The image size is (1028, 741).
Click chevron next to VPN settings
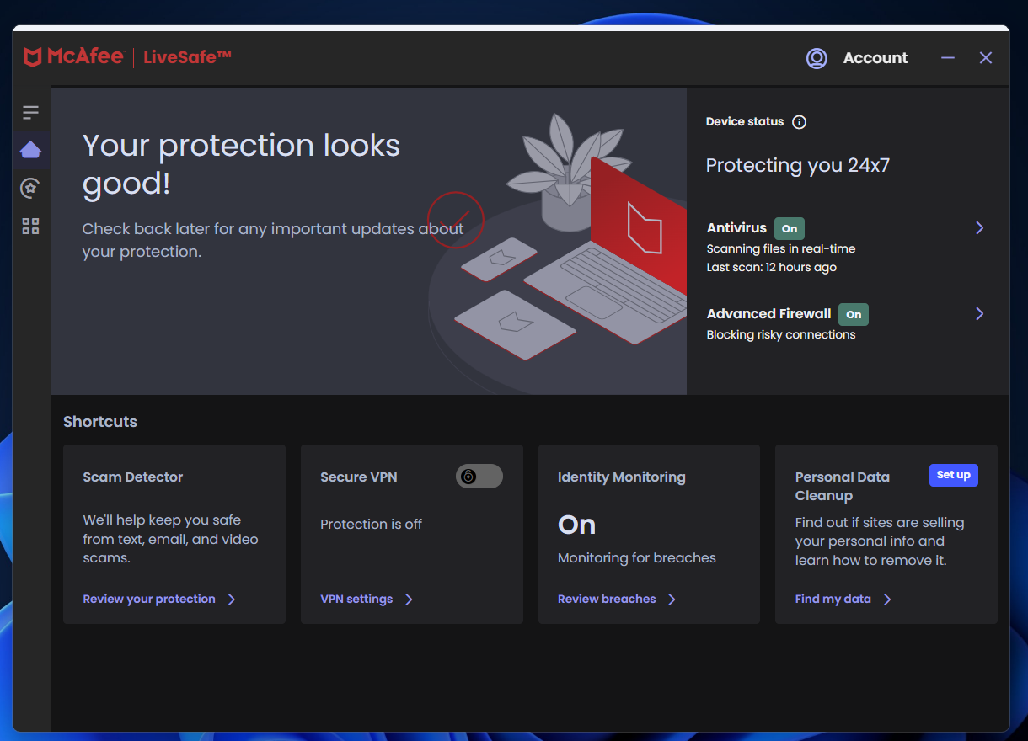pyautogui.click(x=409, y=600)
